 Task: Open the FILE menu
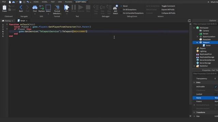[4, 2]
